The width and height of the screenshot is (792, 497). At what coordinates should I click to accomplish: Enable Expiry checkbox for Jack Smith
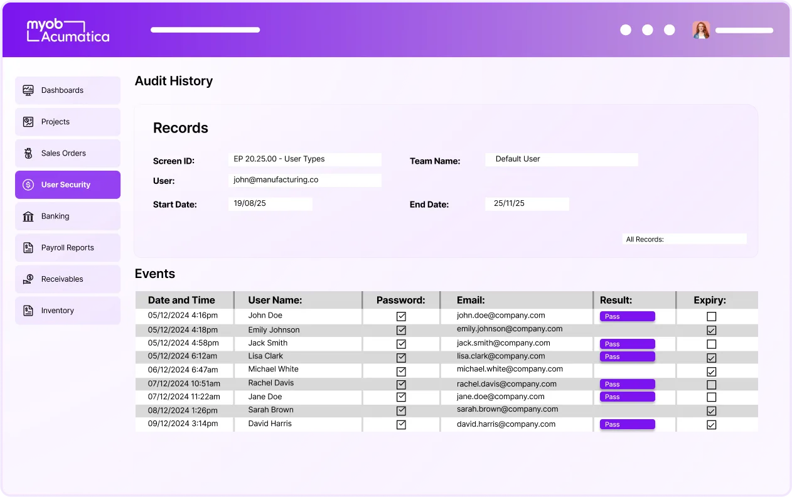(x=711, y=343)
